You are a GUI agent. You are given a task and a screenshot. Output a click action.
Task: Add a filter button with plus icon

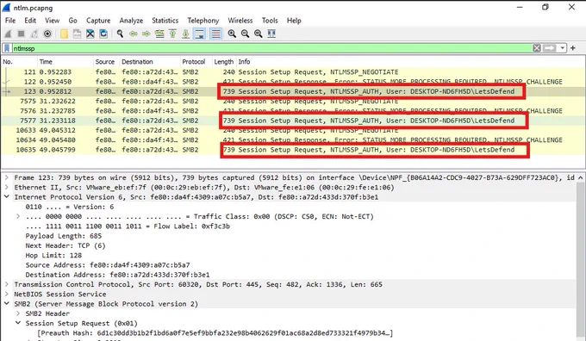point(573,48)
